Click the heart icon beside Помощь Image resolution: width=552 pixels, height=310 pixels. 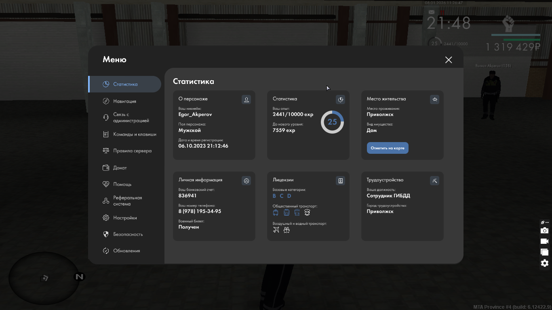[106, 184]
